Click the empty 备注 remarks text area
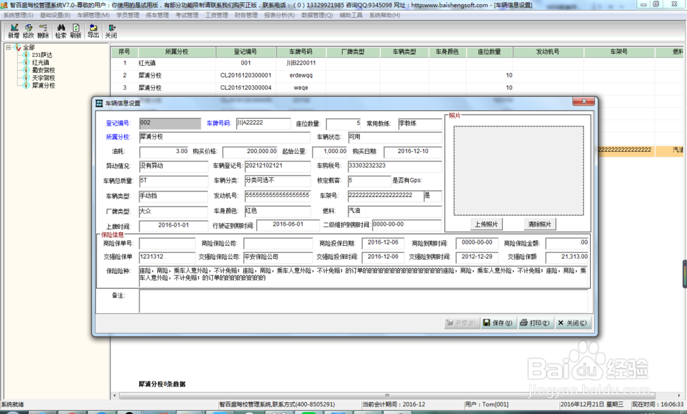This screenshot has width=687, height=414. (363, 301)
